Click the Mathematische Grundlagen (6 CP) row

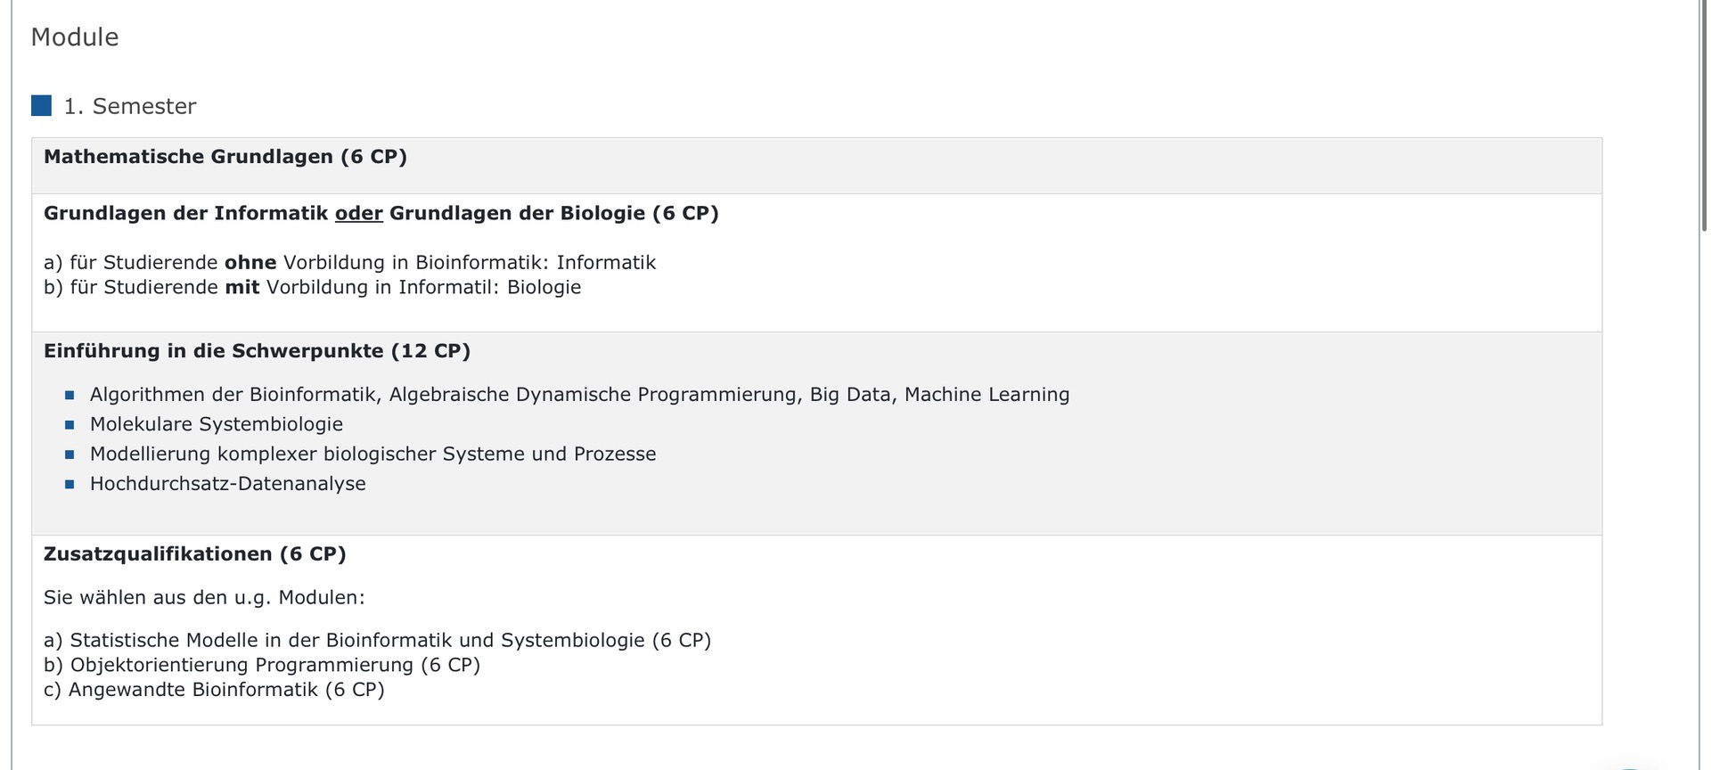pyautogui.click(x=225, y=157)
